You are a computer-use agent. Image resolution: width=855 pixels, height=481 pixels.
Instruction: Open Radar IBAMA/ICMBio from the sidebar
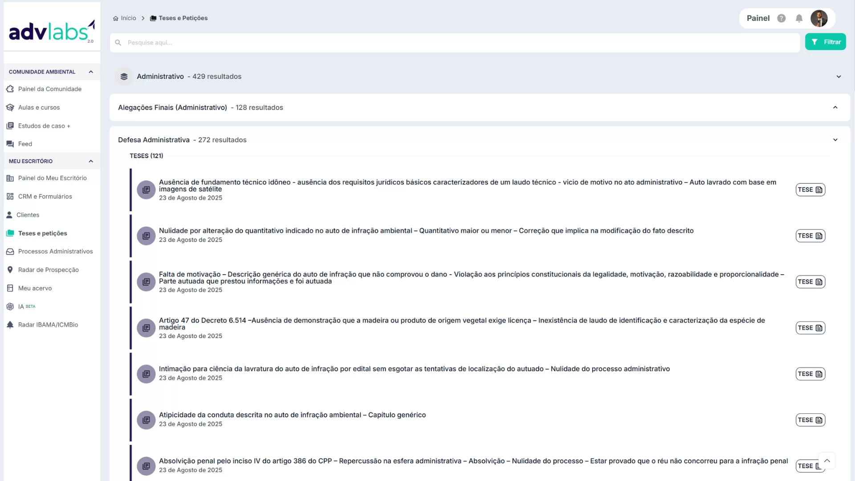click(48, 325)
